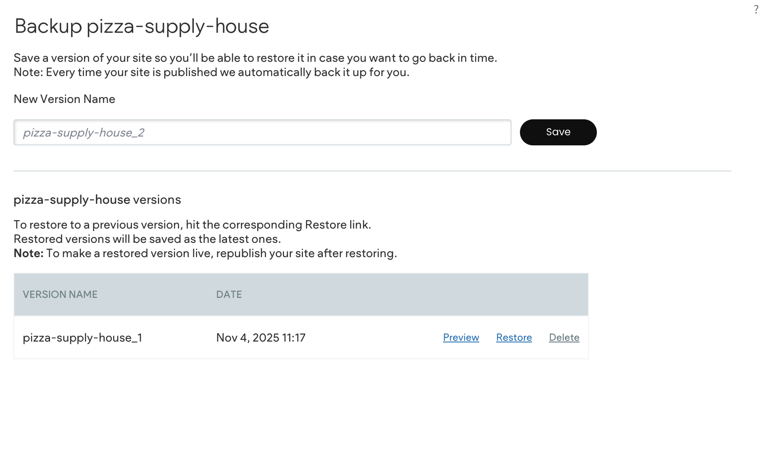Delete the pizza-supply-house_1 backup
The width and height of the screenshot is (765, 463).
(x=564, y=337)
